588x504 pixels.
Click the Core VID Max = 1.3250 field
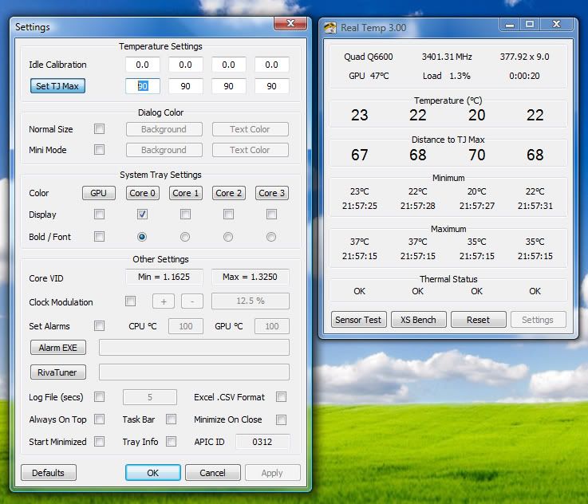[x=251, y=277]
